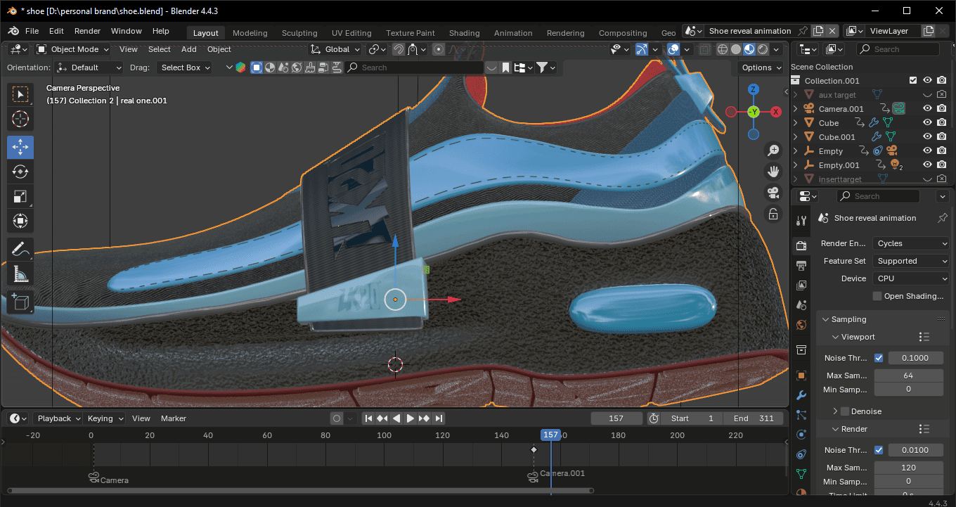Click the Max Samples field showing 64

(x=908, y=376)
